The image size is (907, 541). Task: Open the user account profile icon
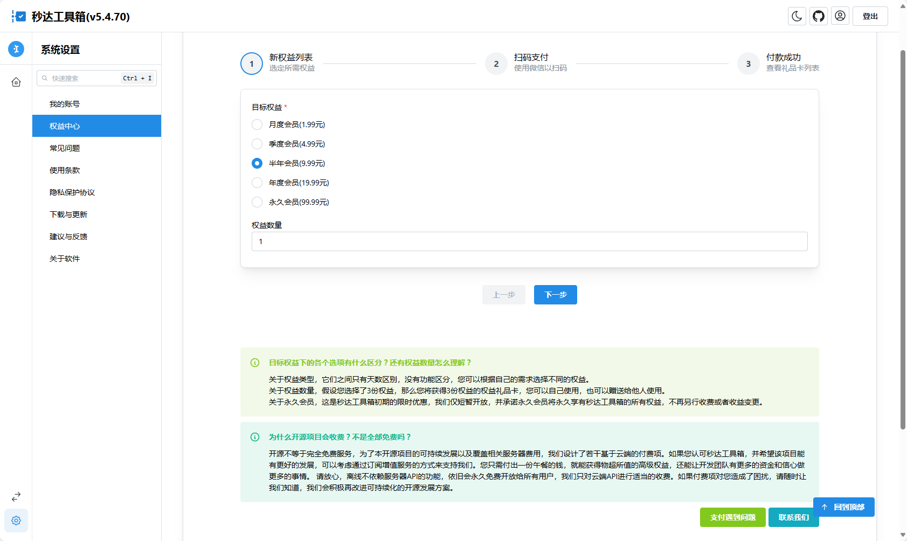tap(840, 16)
